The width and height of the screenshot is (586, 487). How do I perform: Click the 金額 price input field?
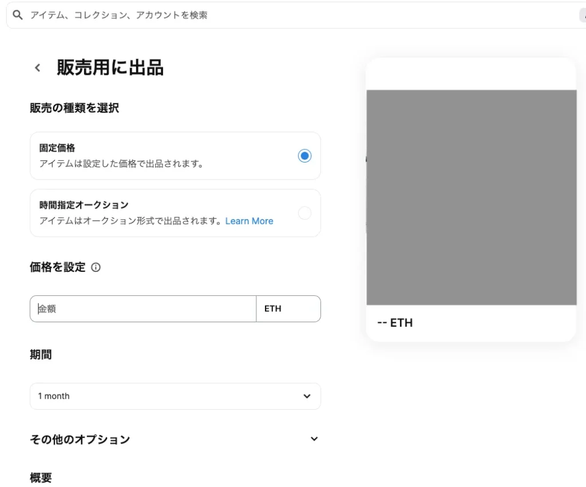pyautogui.click(x=143, y=309)
